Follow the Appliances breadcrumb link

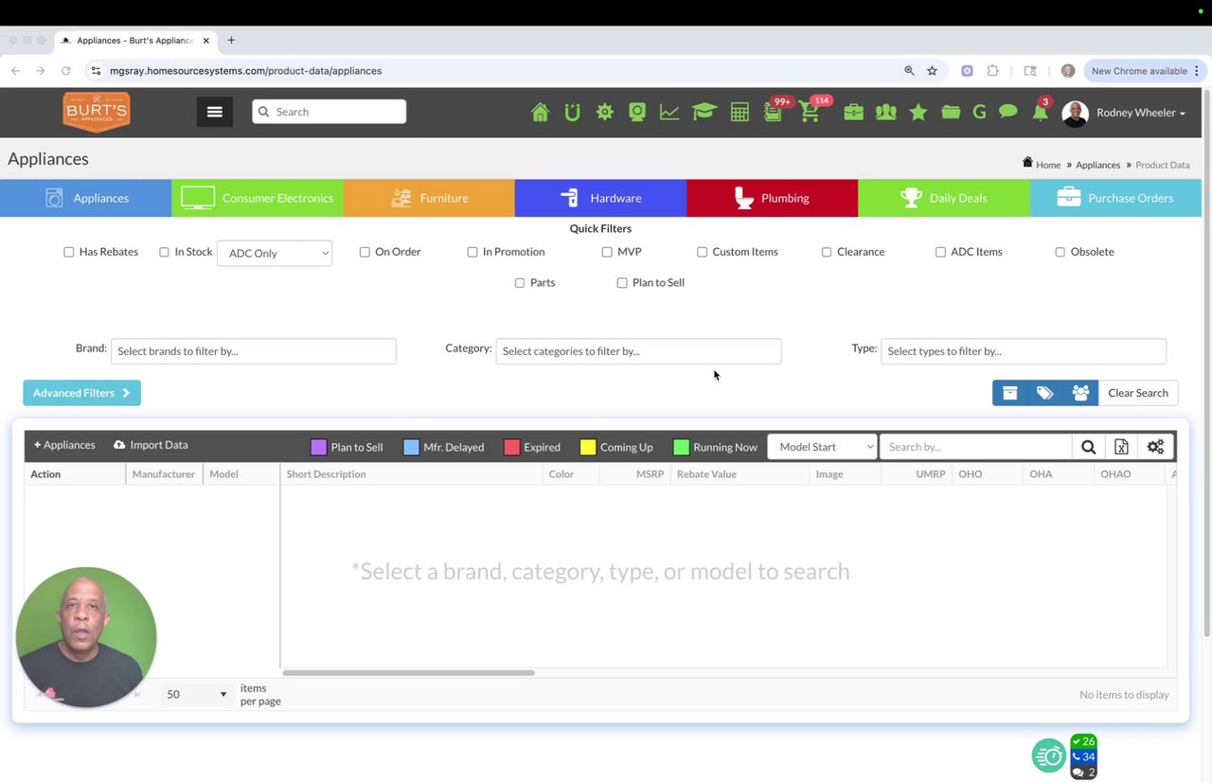1097,165
